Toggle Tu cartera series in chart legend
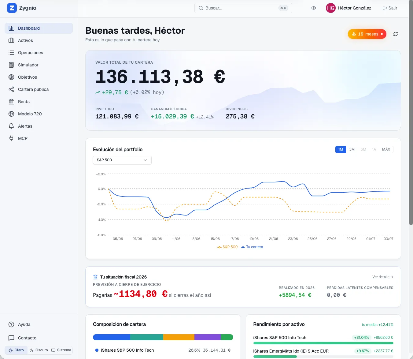 pyautogui.click(x=252, y=247)
